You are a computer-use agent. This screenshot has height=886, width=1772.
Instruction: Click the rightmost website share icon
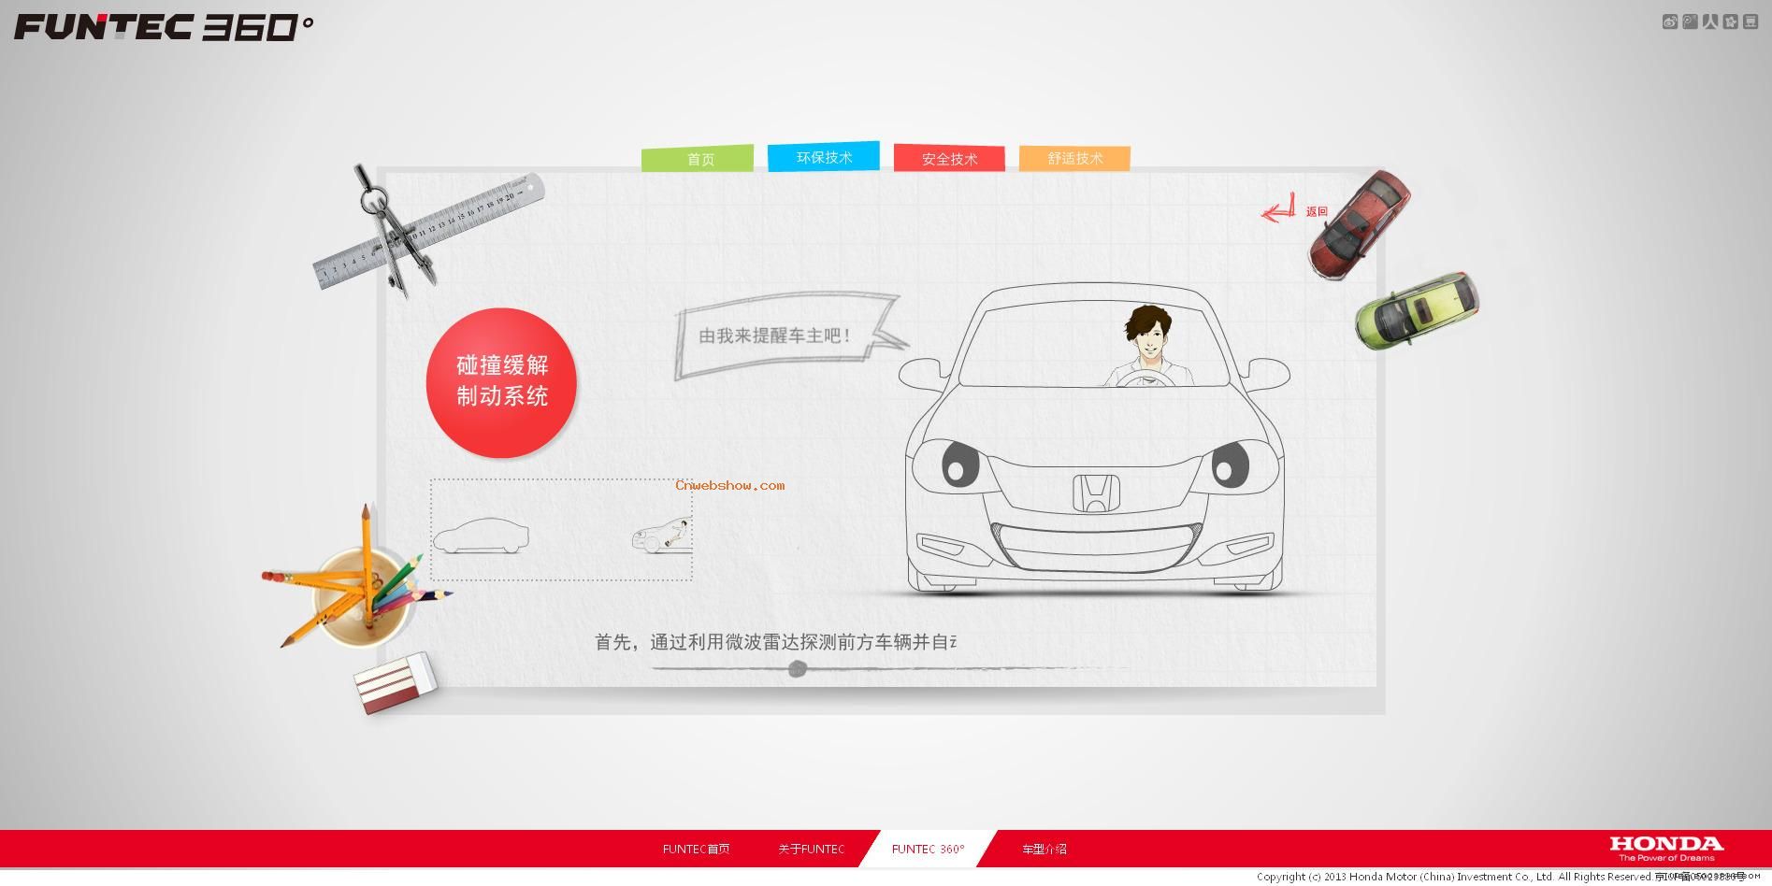[1750, 21]
